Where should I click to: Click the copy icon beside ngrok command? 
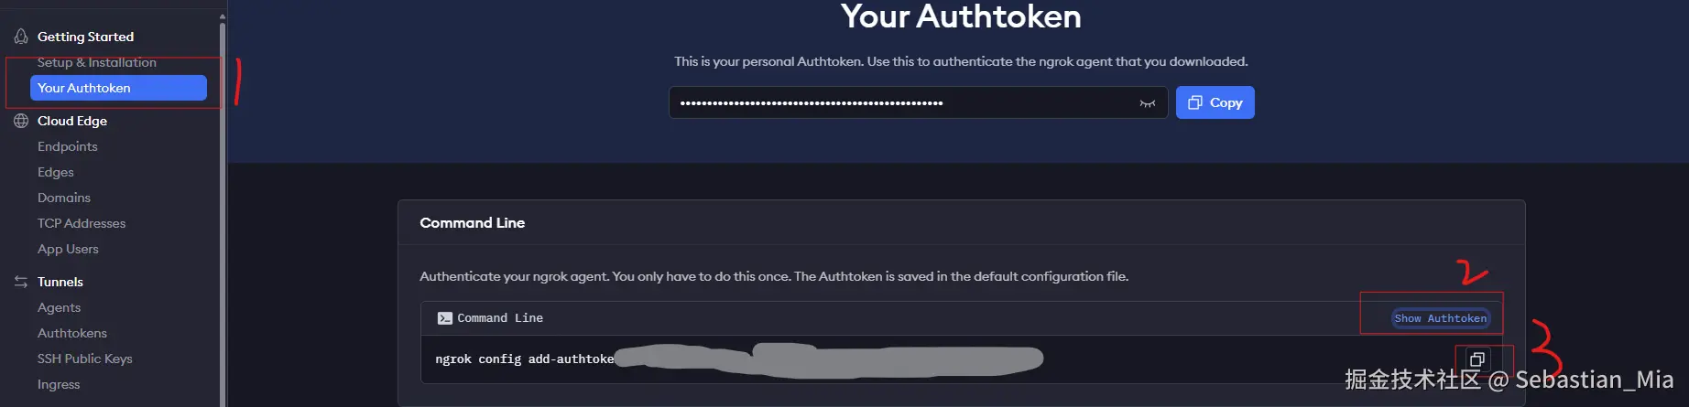point(1477,359)
